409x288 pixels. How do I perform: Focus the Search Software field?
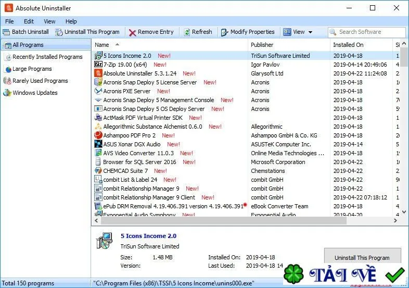(366, 32)
